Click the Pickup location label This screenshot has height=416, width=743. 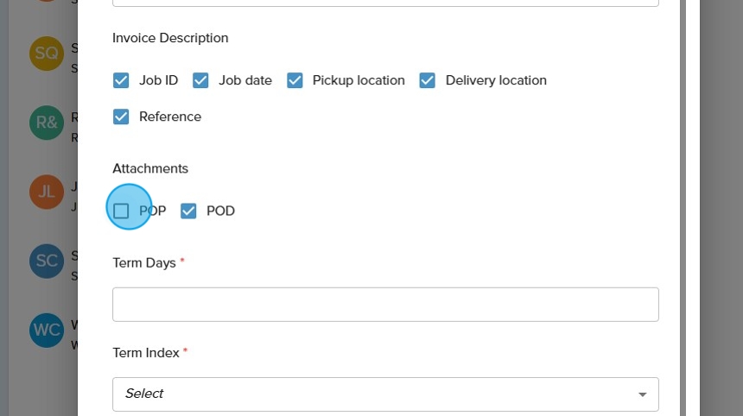point(359,80)
